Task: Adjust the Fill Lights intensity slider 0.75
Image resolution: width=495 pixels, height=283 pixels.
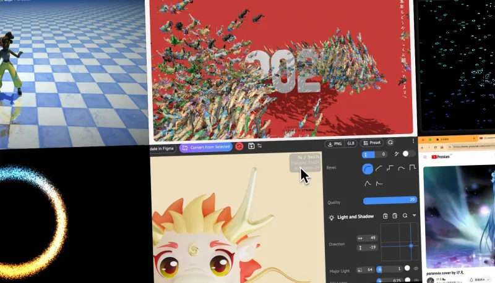Action: pos(390,280)
